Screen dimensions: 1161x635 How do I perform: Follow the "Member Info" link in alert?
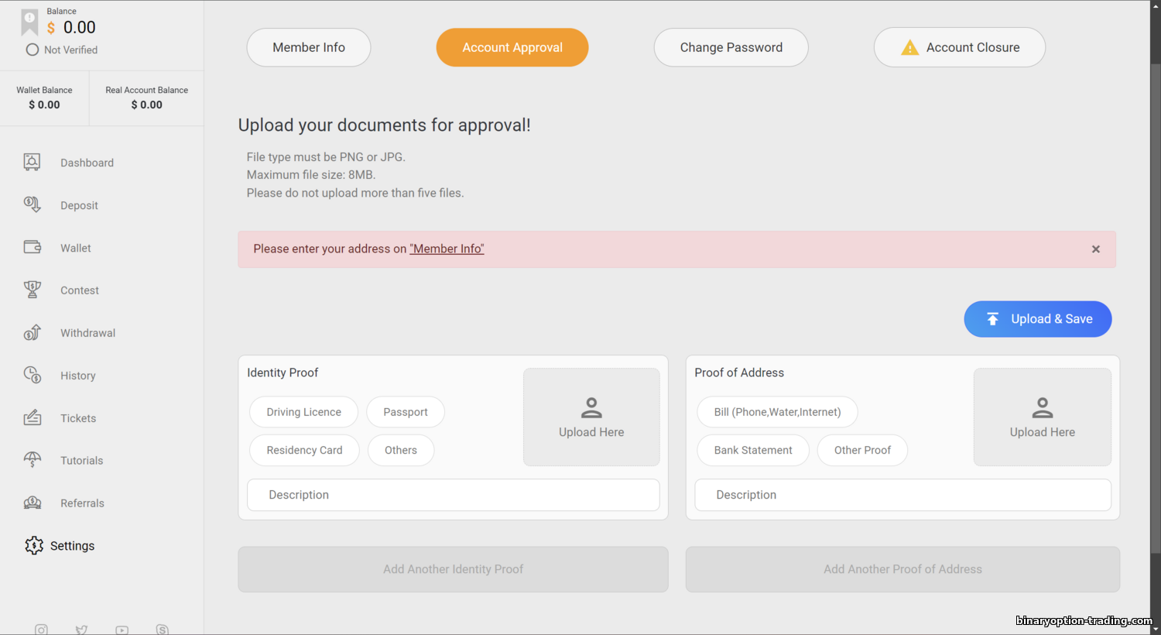(x=447, y=249)
